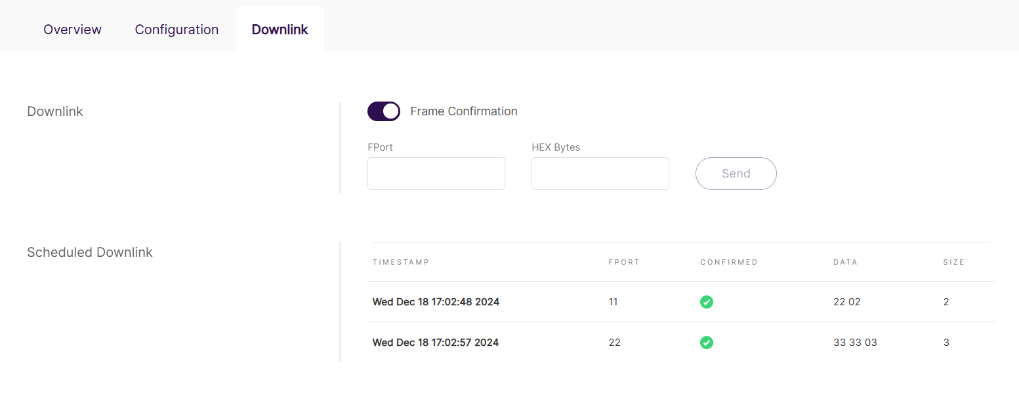Open the Configuration tab

click(x=177, y=29)
